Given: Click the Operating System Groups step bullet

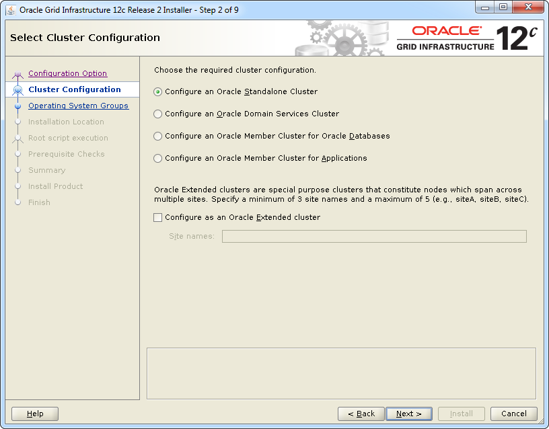Looking at the screenshot, I should [x=18, y=106].
